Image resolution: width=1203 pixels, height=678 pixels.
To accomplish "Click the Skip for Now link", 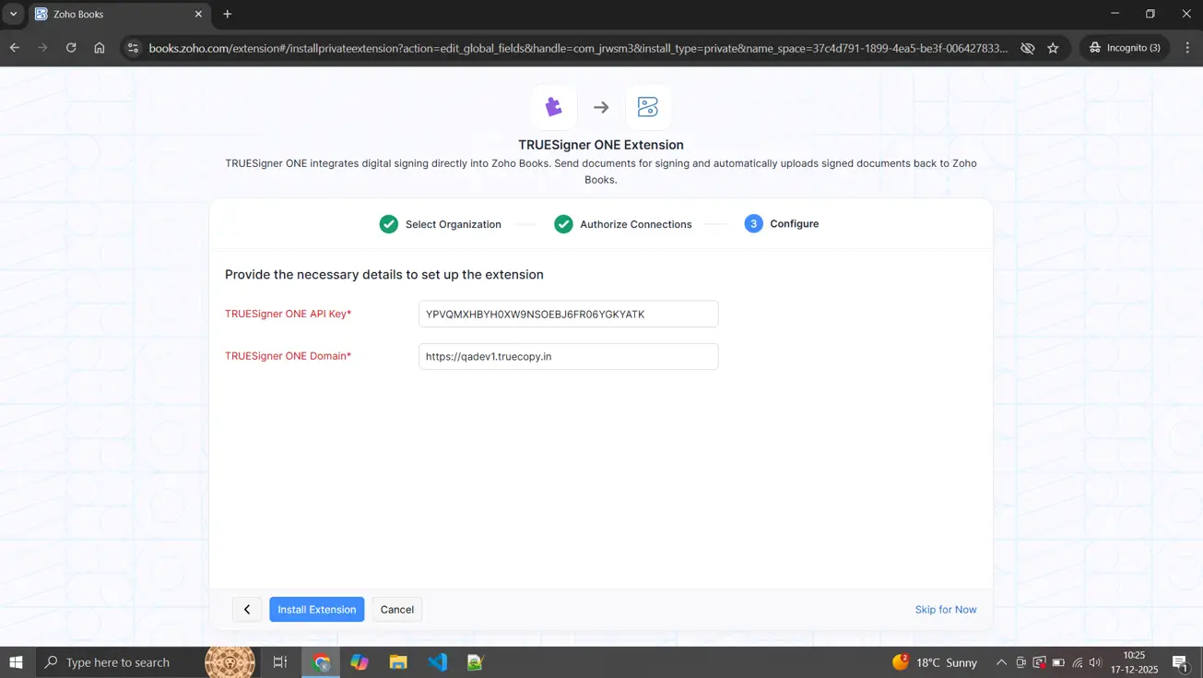I will pos(946,609).
